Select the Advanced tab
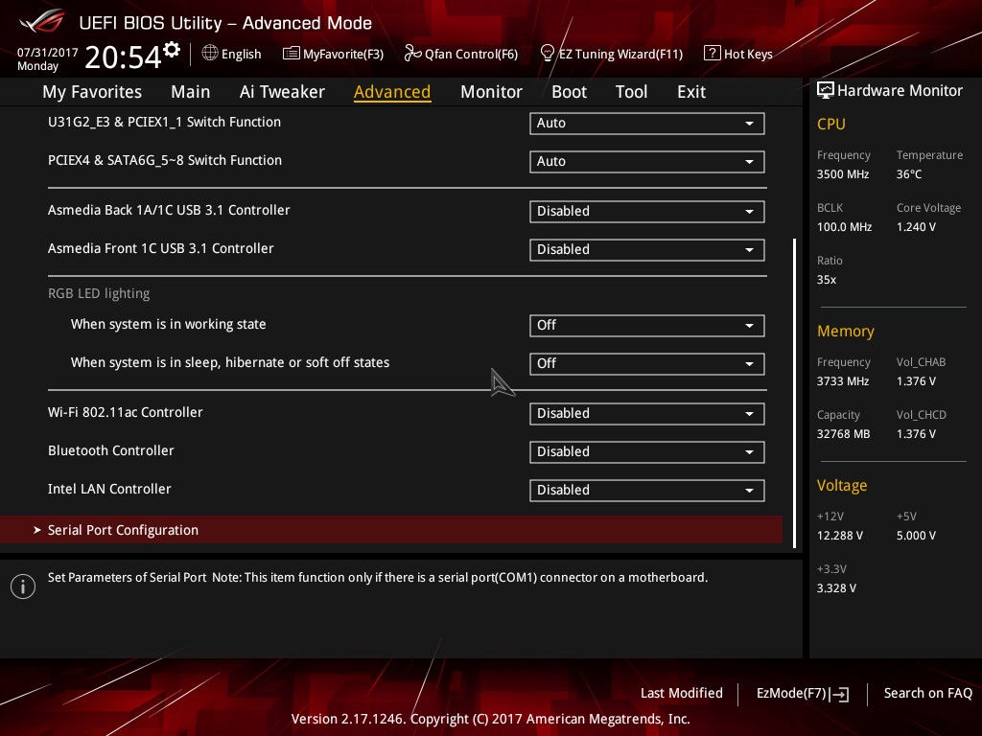This screenshot has height=736, width=982. click(x=392, y=92)
